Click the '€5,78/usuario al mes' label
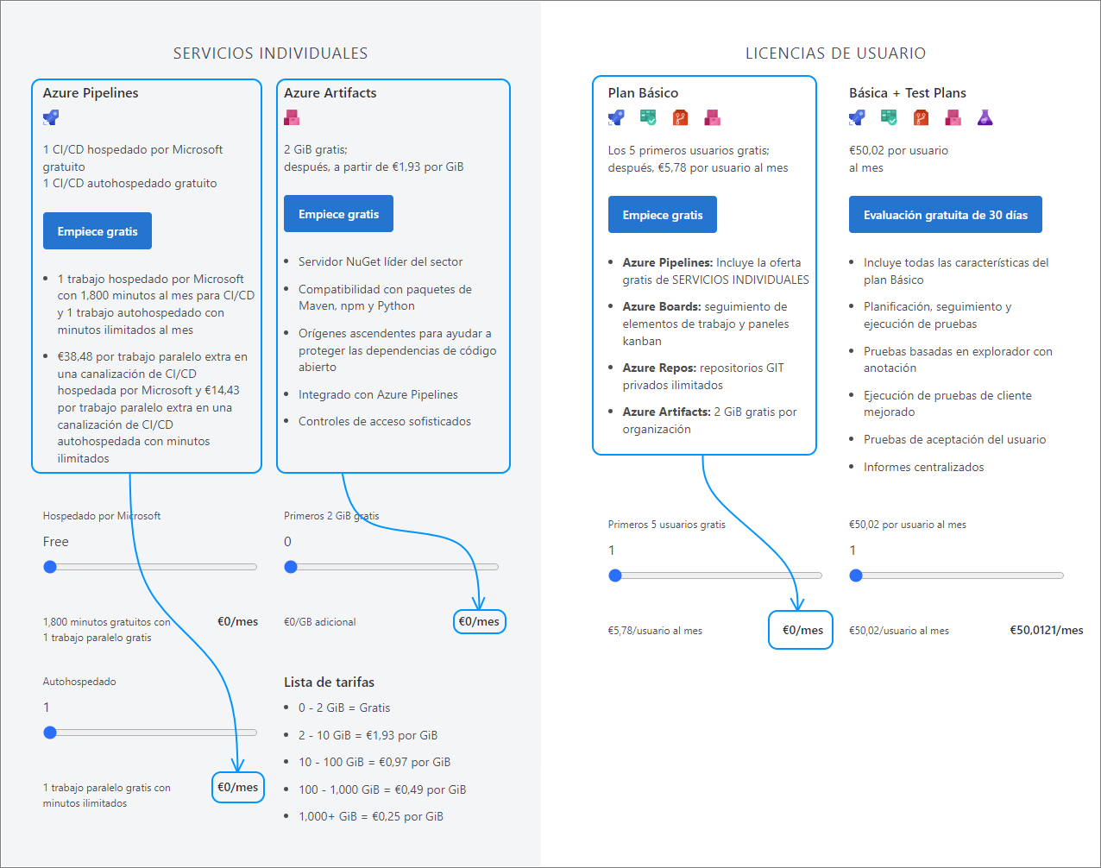The height and width of the screenshot is (868, 1101). point(655,631)
